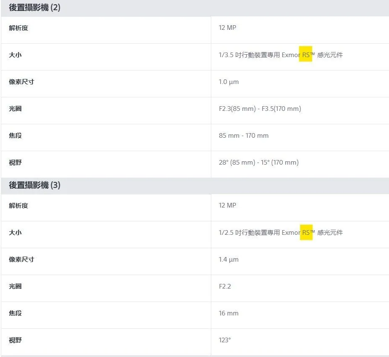Click the highlighted RS in the 1/3.5 吋 row

point(305,55)
